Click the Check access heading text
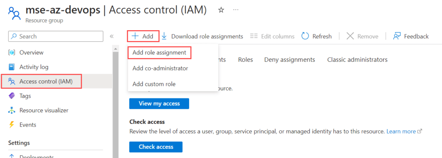The height and width of the screenshot is (158, 442). [147, 122]
